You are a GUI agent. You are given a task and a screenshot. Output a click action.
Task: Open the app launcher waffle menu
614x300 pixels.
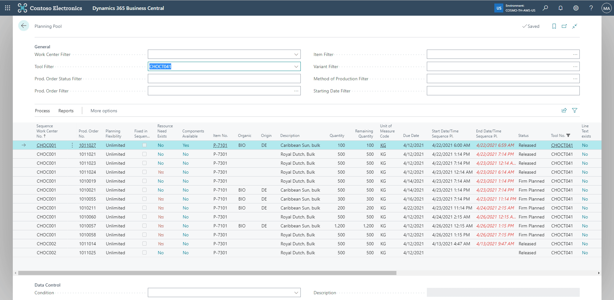[8, 8]
